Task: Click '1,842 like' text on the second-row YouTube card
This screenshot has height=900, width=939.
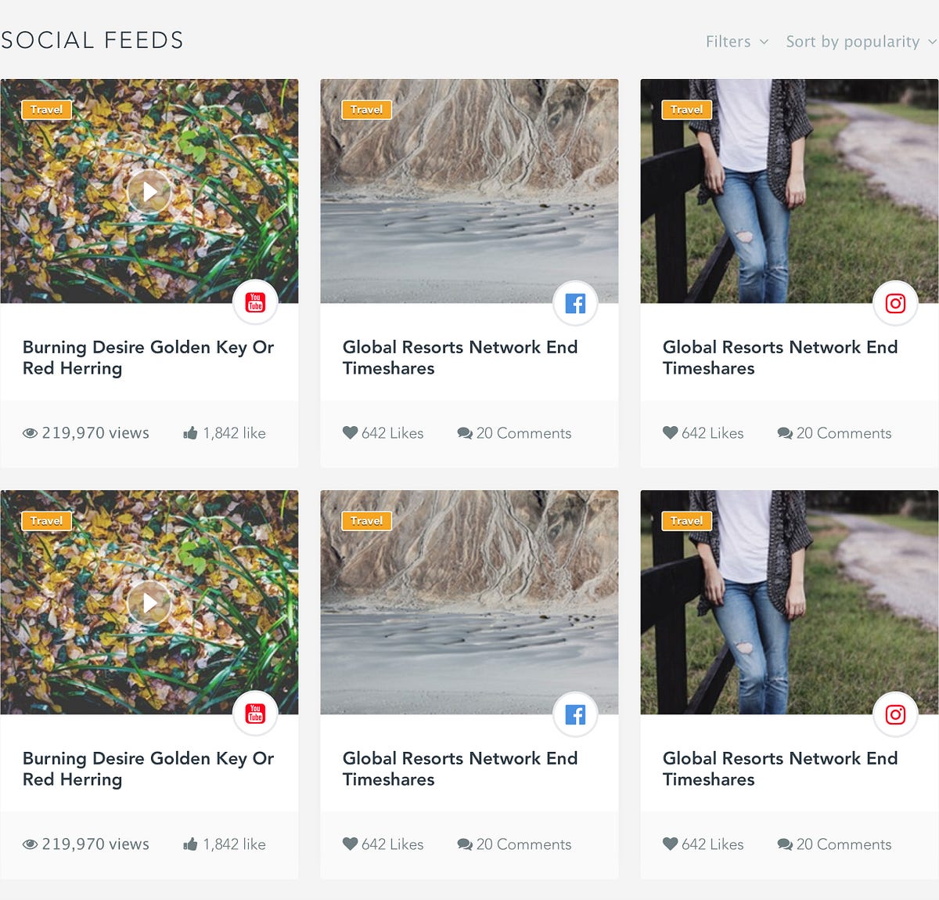Action: (234, 844)
